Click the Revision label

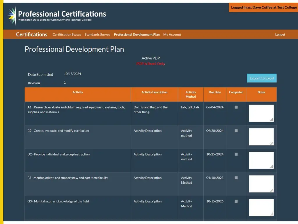pyautogui.click(x=34, y=83)
